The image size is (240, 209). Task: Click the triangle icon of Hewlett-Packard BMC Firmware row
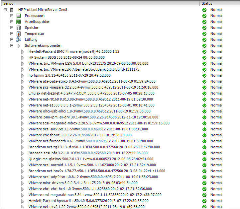(23, 52)
